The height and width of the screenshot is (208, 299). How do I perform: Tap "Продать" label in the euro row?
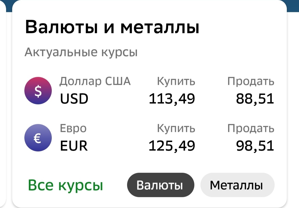click(x=251, y=129)
